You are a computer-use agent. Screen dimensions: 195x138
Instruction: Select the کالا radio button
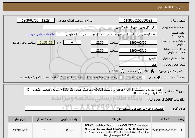[x=152, y=71]
